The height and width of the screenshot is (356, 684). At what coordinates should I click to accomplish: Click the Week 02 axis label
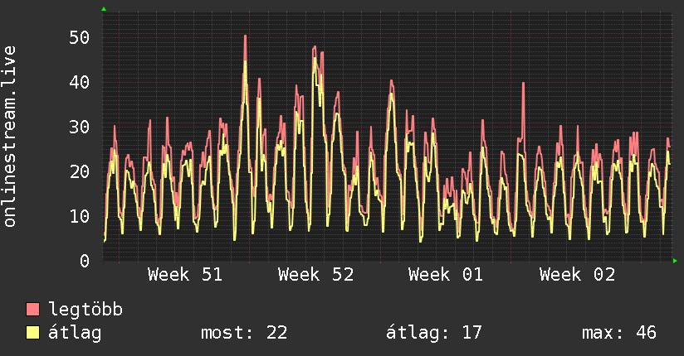tap(577, 275)
